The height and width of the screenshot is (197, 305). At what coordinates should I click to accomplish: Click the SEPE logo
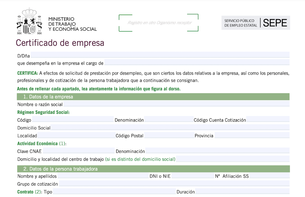tap(275, 23)
